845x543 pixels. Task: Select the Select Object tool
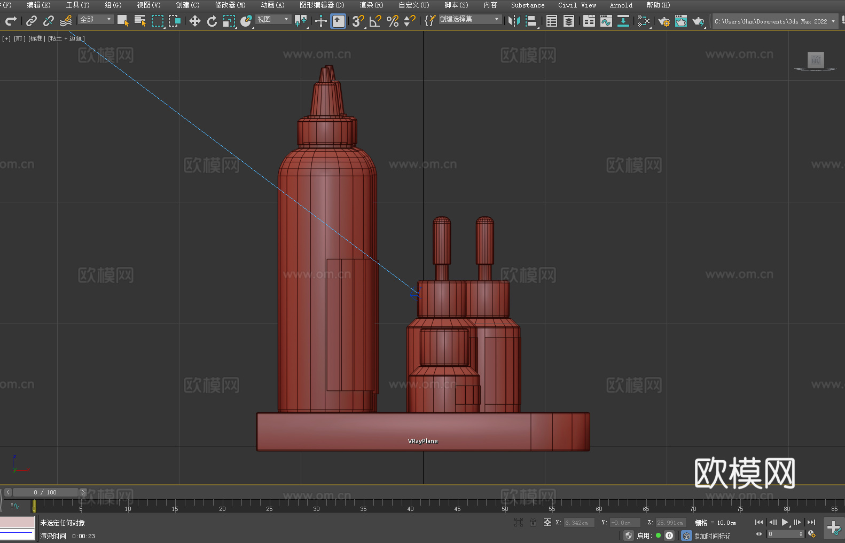[x=123, y=21]
